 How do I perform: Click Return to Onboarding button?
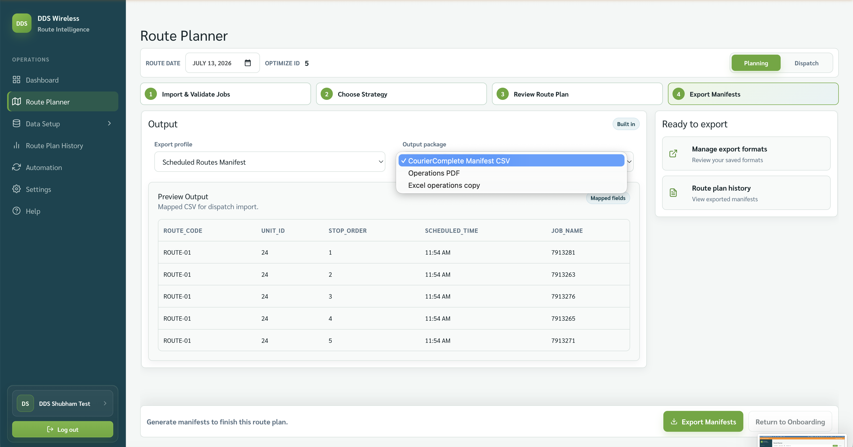[790, 422]
